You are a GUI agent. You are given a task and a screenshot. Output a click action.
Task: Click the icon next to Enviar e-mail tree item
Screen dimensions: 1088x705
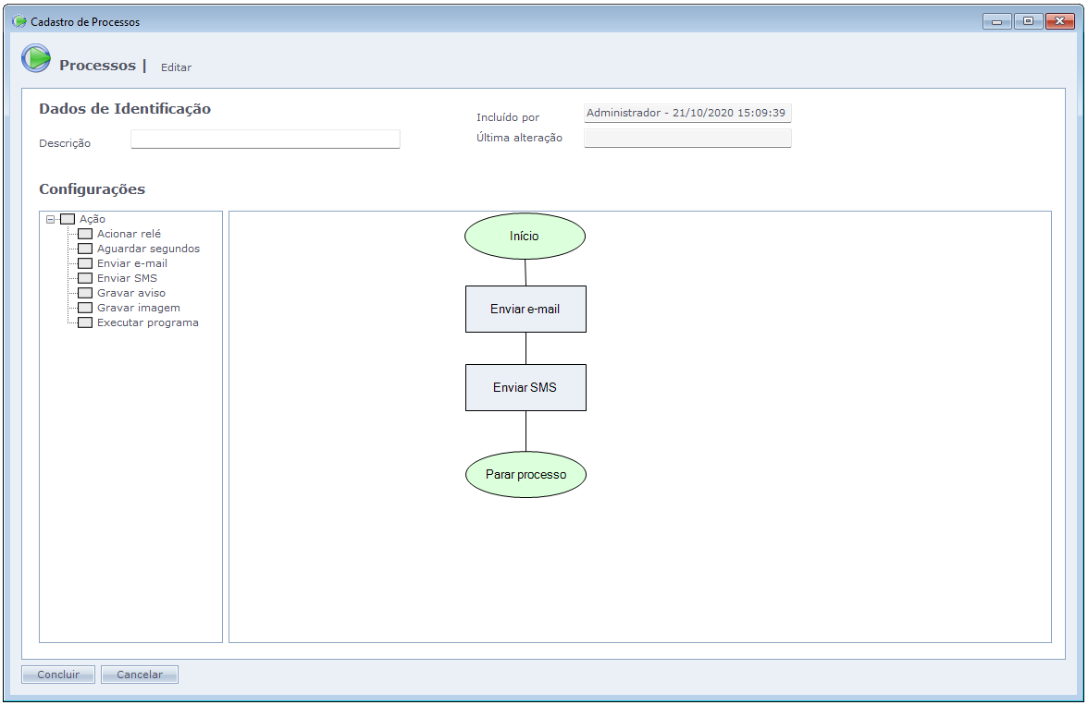click(85, 263)
